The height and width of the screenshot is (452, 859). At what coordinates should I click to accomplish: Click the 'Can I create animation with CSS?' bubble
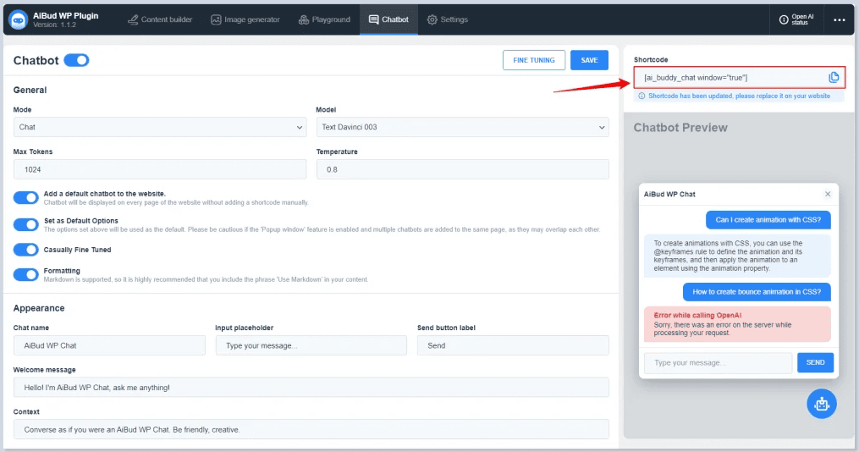pos(768,220)
